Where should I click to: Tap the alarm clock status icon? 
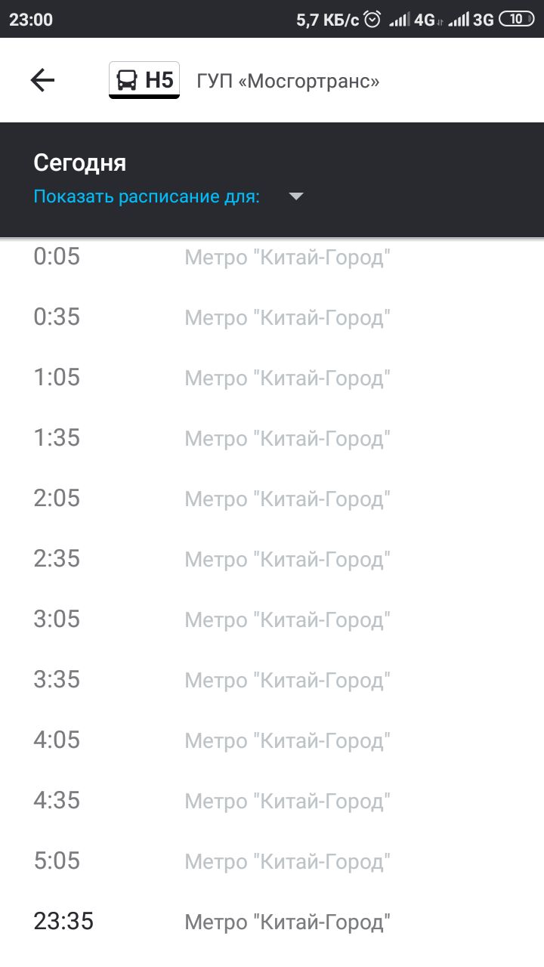tap(372, 20)
